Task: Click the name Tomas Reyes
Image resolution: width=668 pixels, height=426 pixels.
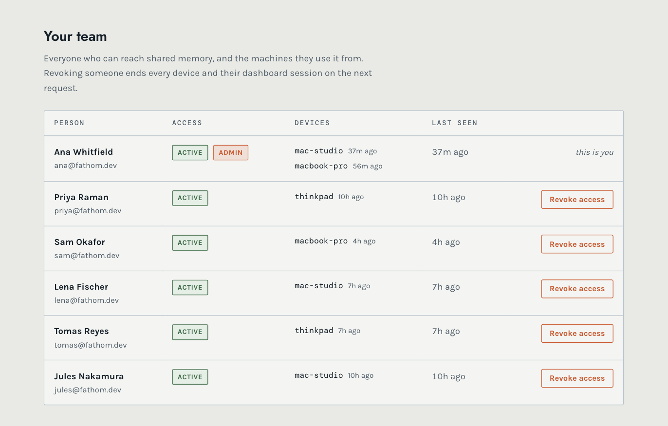Action: point(81,331)
